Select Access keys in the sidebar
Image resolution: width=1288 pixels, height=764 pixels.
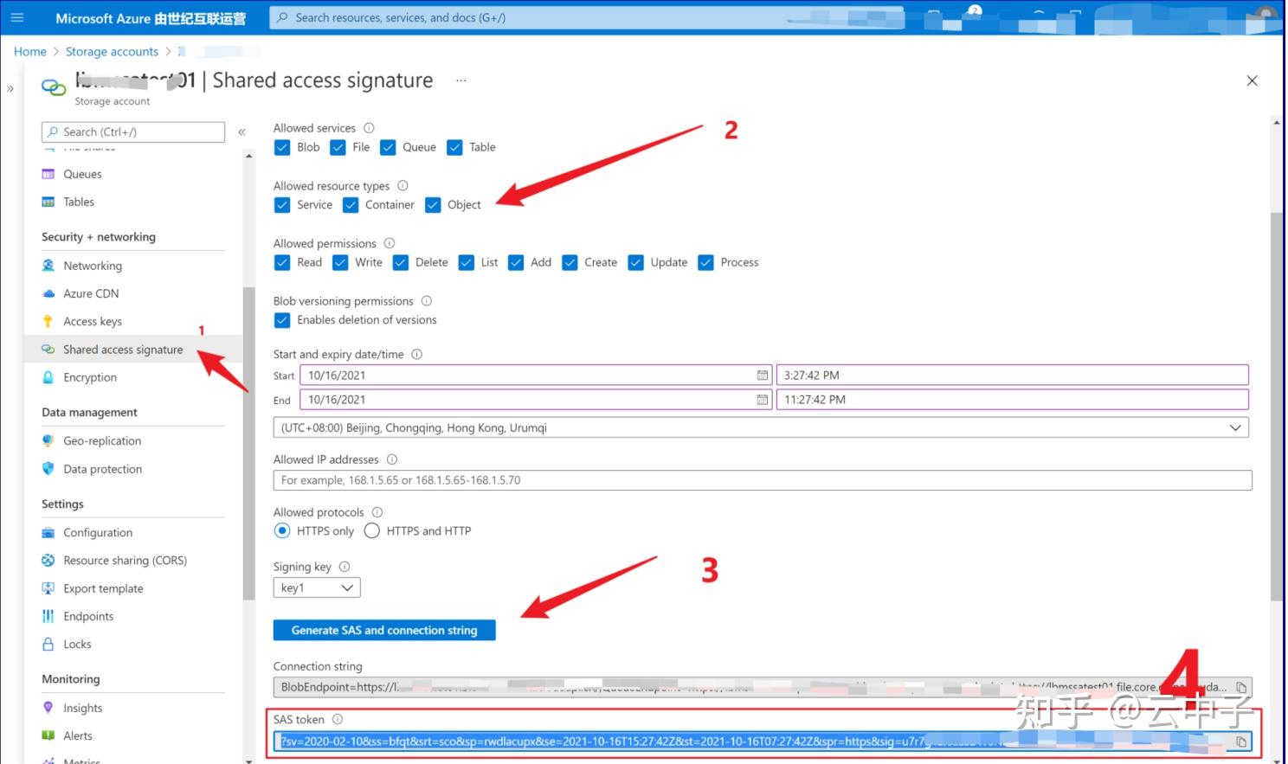[92, 321]
